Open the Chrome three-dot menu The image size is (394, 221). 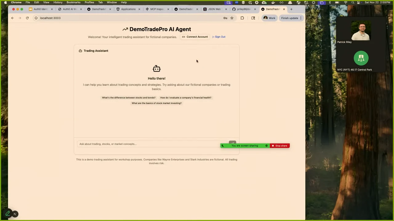(x=301, y=18)
